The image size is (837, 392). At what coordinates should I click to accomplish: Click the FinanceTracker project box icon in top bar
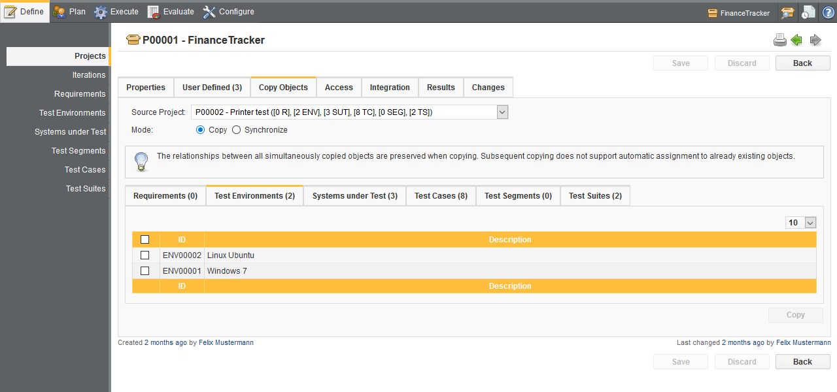coord(713,13)
